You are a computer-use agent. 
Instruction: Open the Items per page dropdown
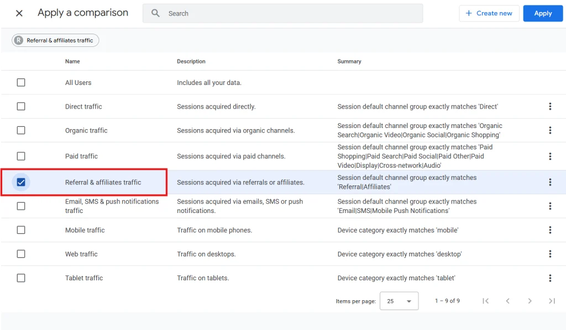[x=399, y=301]
